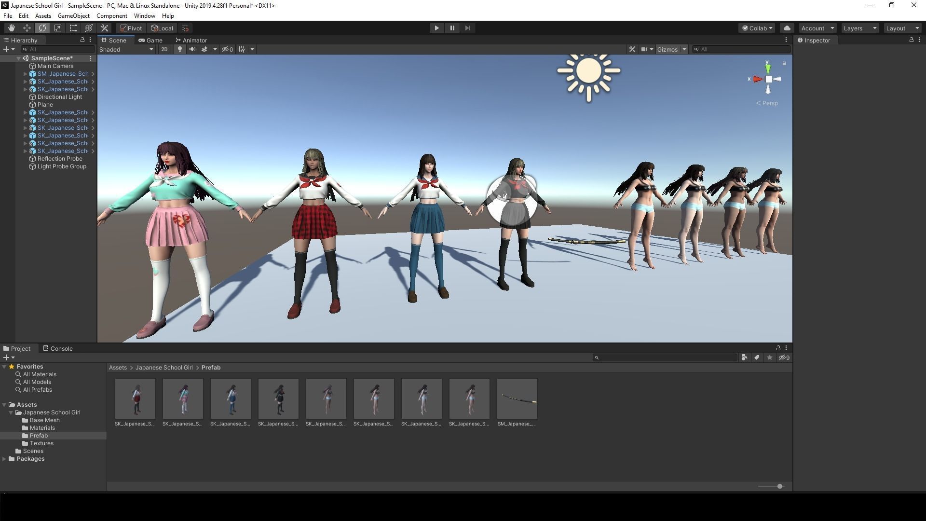This screenshot has height=521, width=926.
Task: Open the cloud services icon
Action: [x=787, y=28]
